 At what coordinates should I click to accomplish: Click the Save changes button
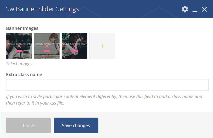(76, 125)
